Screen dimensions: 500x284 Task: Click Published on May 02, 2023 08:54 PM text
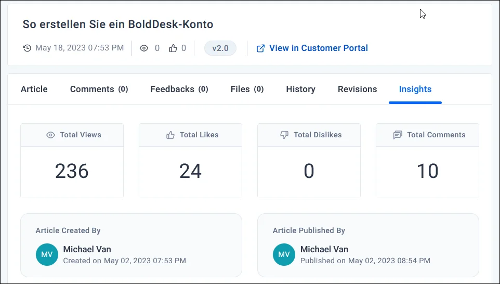pos(365,261)
